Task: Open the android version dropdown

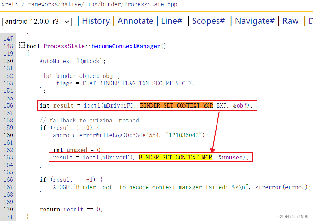Action: click(67, 22)
